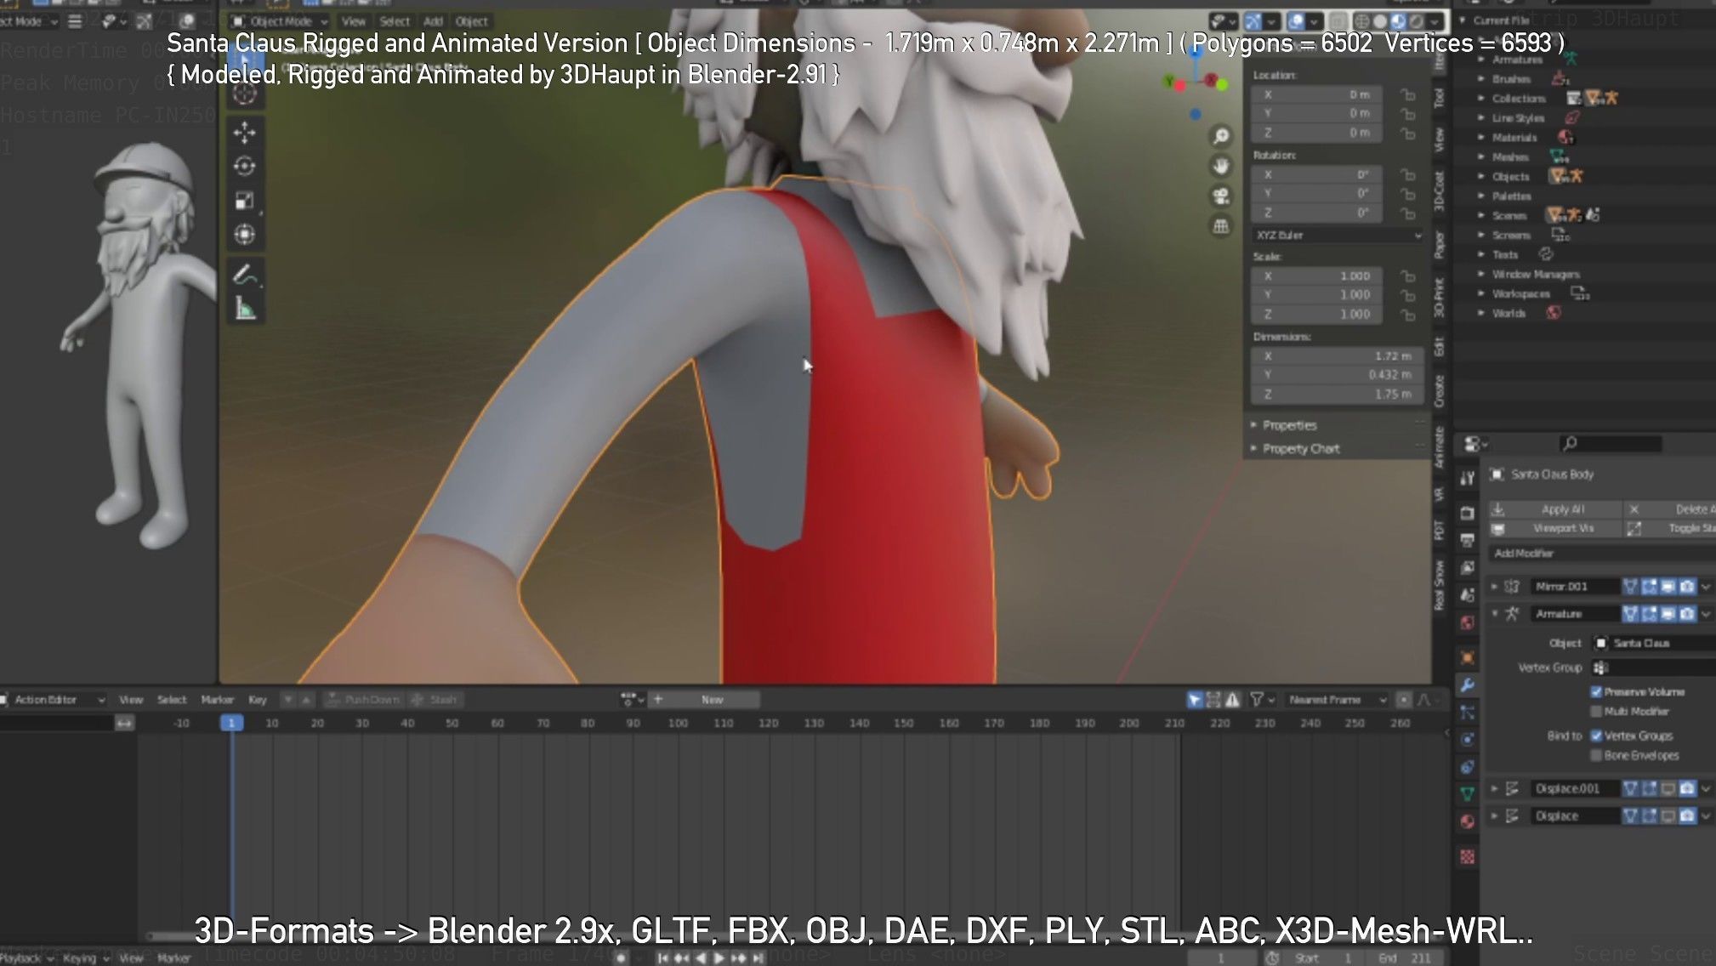Toggle X location lock icon
The image size is (1716, 966).
1408,95
